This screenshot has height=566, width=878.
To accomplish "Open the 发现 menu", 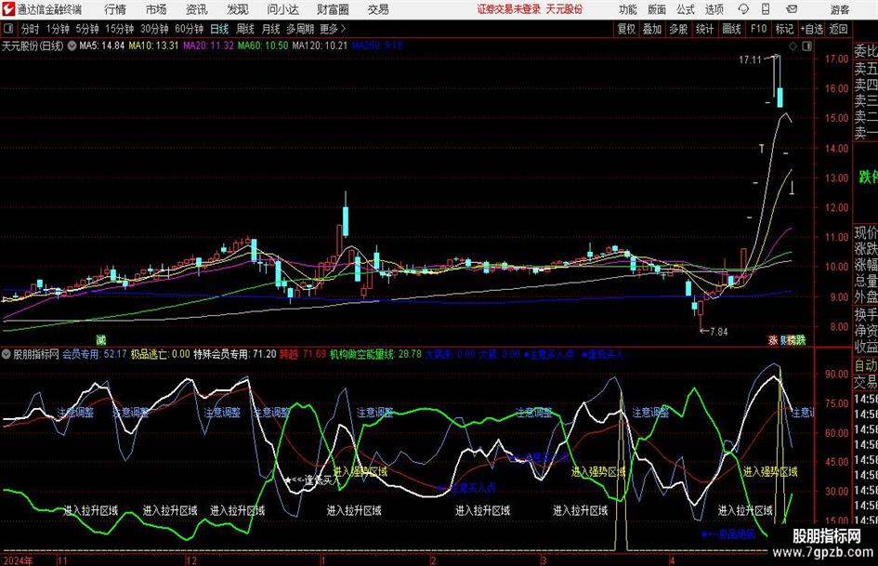I will [x=238, y=9].
